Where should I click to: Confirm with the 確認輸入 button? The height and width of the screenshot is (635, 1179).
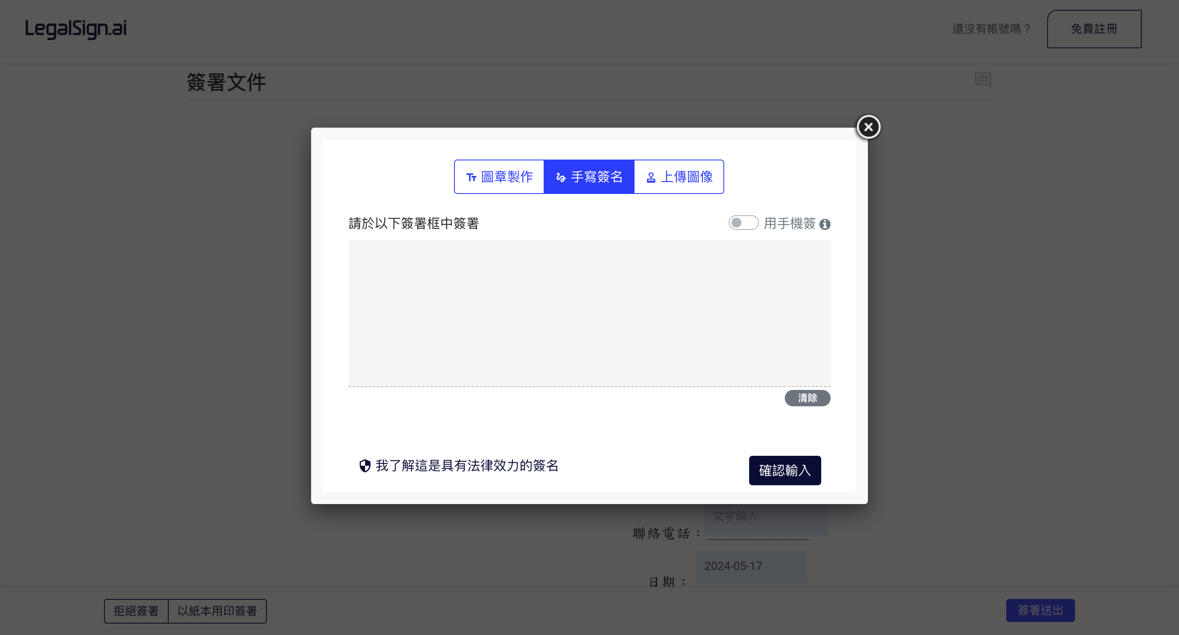[x=784, y=470]
